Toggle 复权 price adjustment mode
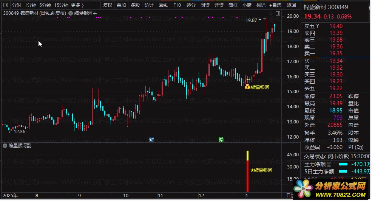The width and height of the screenshot is (372, 201). tap(108, 5)
